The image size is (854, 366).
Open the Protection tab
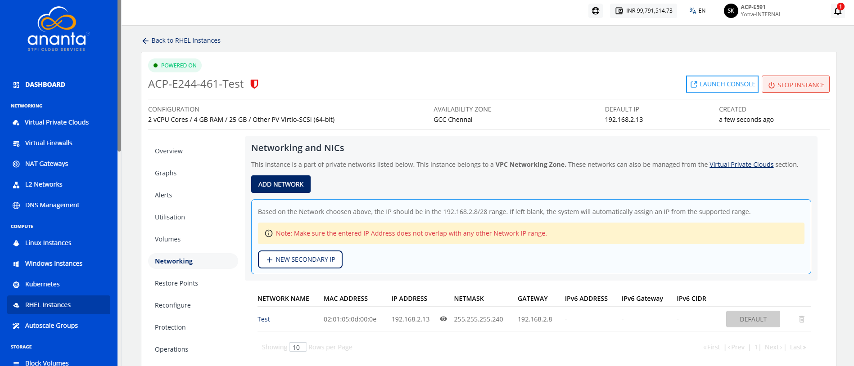[x=170, y=327]
